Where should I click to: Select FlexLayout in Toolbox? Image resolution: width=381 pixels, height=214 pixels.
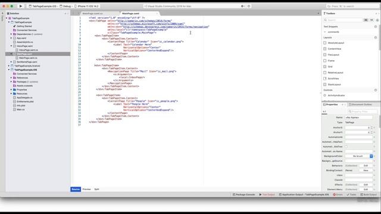point(333,55)
